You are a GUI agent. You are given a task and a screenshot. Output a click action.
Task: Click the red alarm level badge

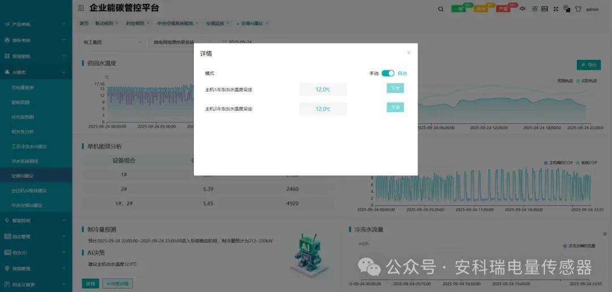[503, 9]
